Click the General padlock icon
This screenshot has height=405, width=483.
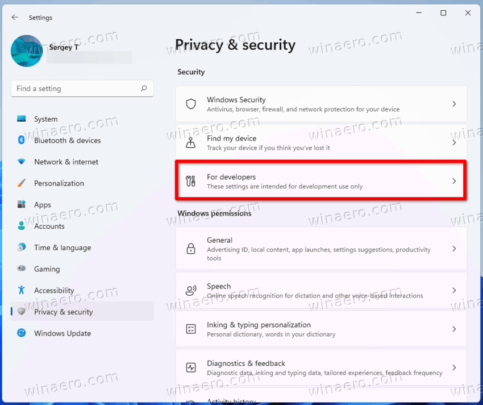point(191,249)
